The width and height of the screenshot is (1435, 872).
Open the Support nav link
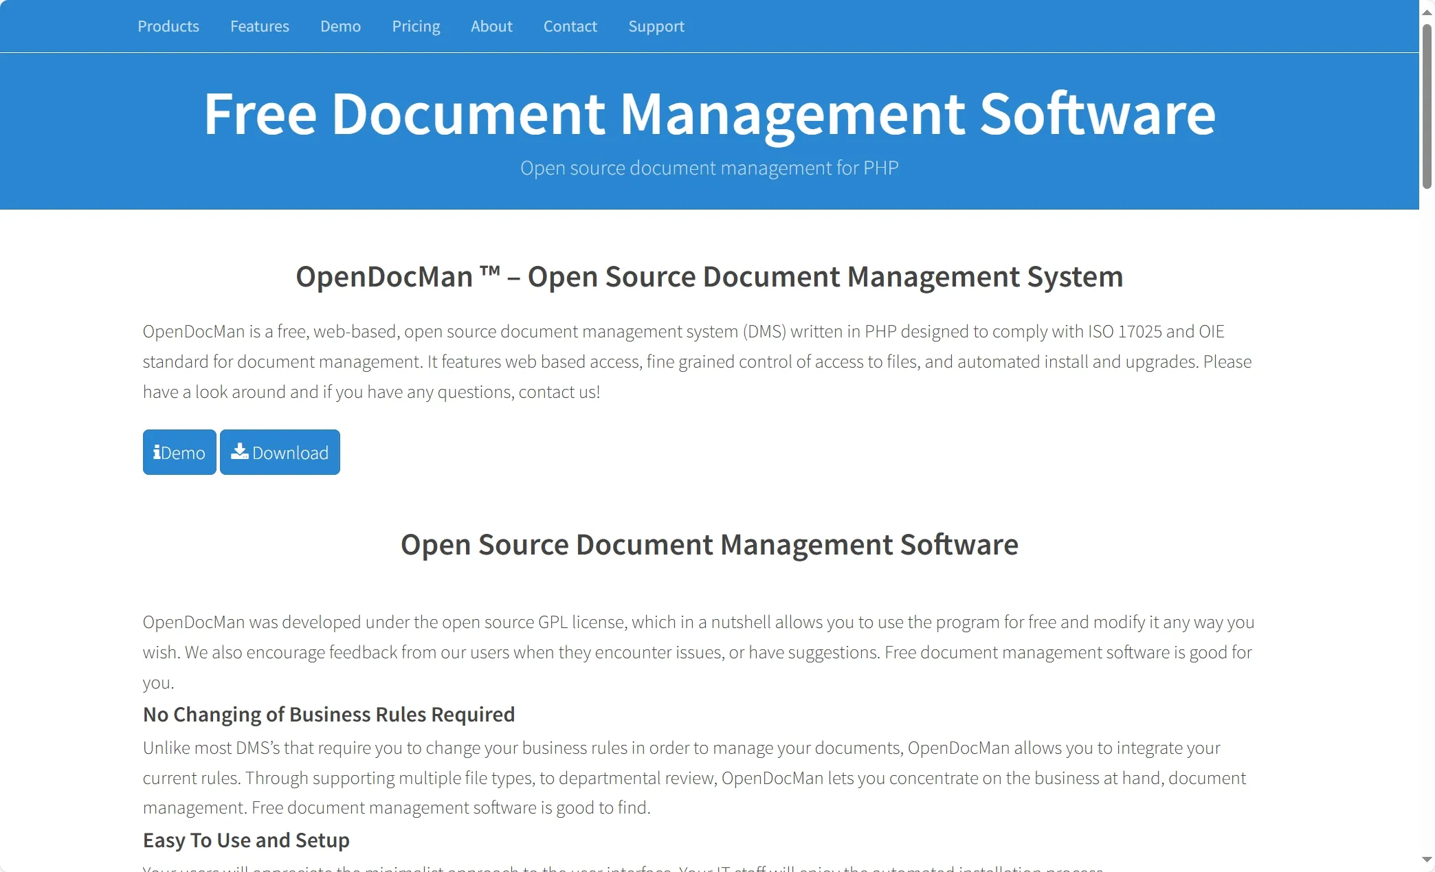[656, 26]
